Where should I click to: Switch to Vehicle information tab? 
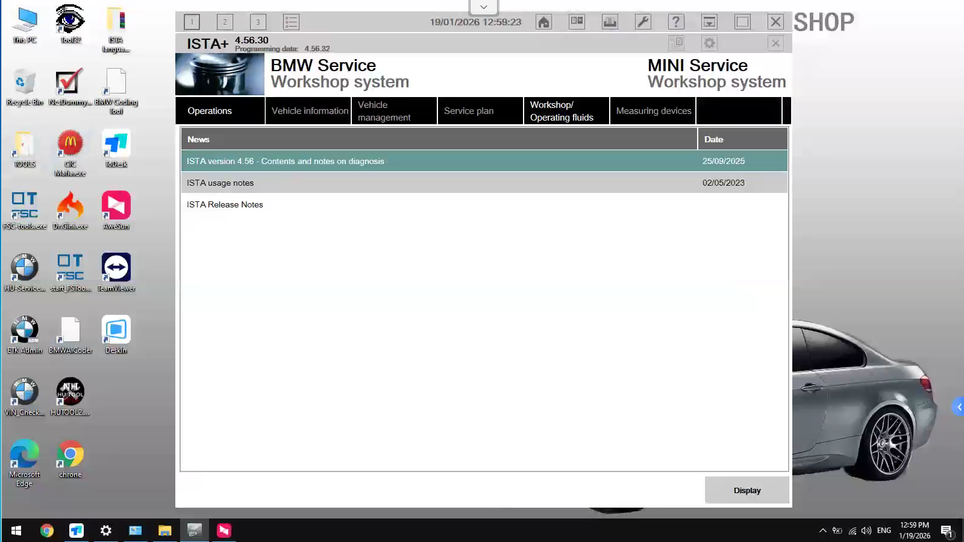[309, 111]
